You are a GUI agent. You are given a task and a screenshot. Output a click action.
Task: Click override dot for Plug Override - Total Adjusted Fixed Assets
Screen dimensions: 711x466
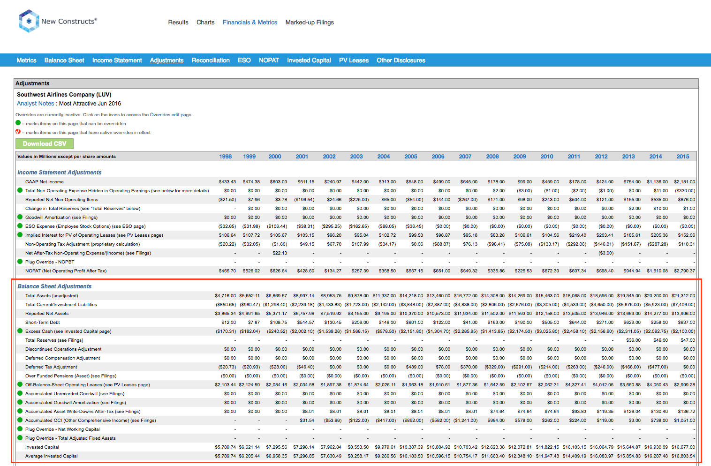click(x=20, y=438)
